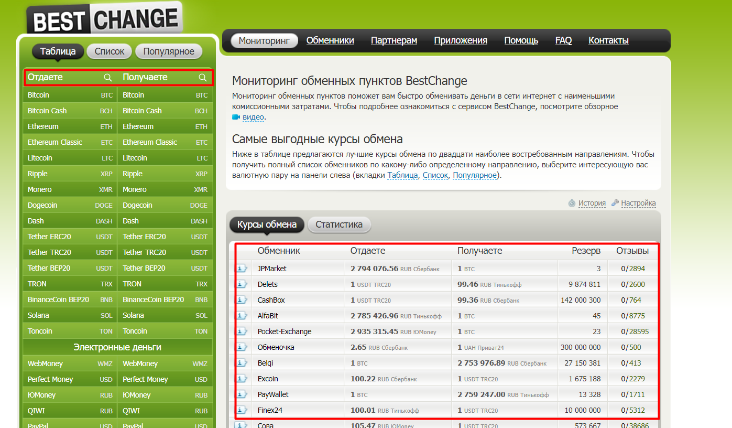
Task: Click the video camera icon link
Action: click(236, 117)
